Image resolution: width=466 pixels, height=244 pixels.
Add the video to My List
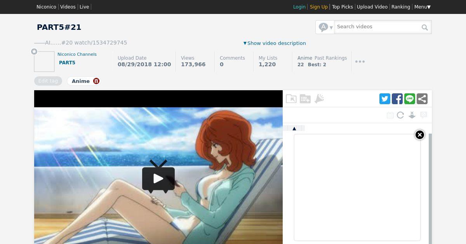click(x=305, y=99)
